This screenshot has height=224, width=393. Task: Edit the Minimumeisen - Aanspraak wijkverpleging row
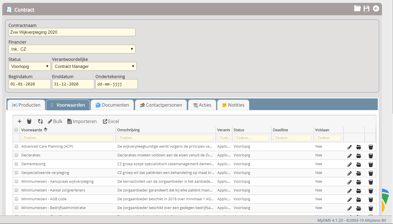pyautogui.click(x=350, y=182)
